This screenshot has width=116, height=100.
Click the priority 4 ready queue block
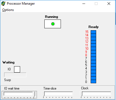pos(93,68)
